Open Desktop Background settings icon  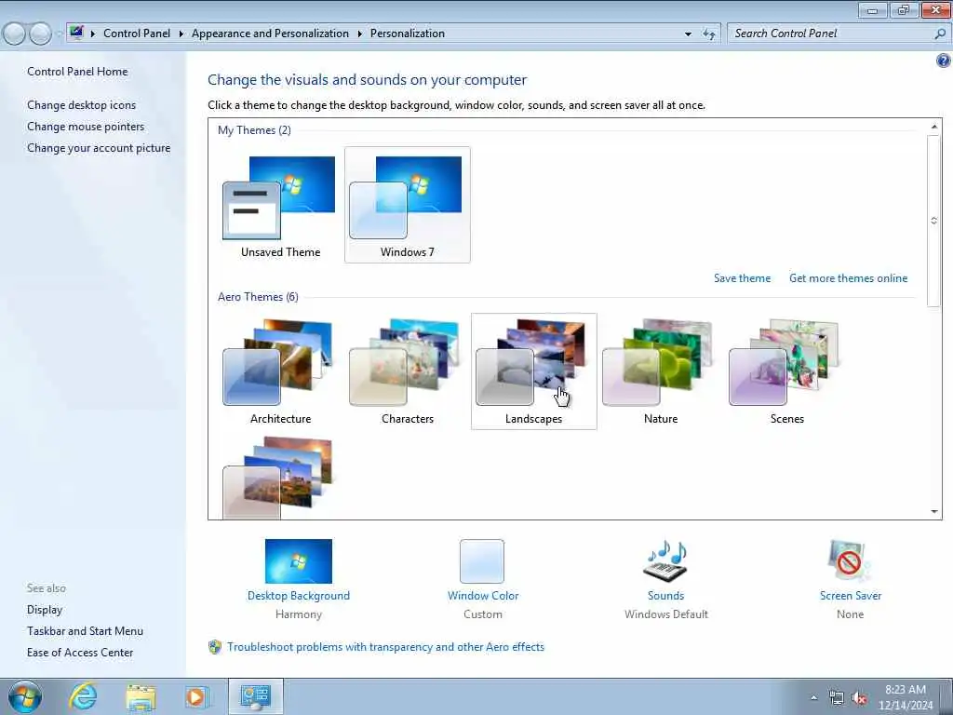click(x=299, y=560)
